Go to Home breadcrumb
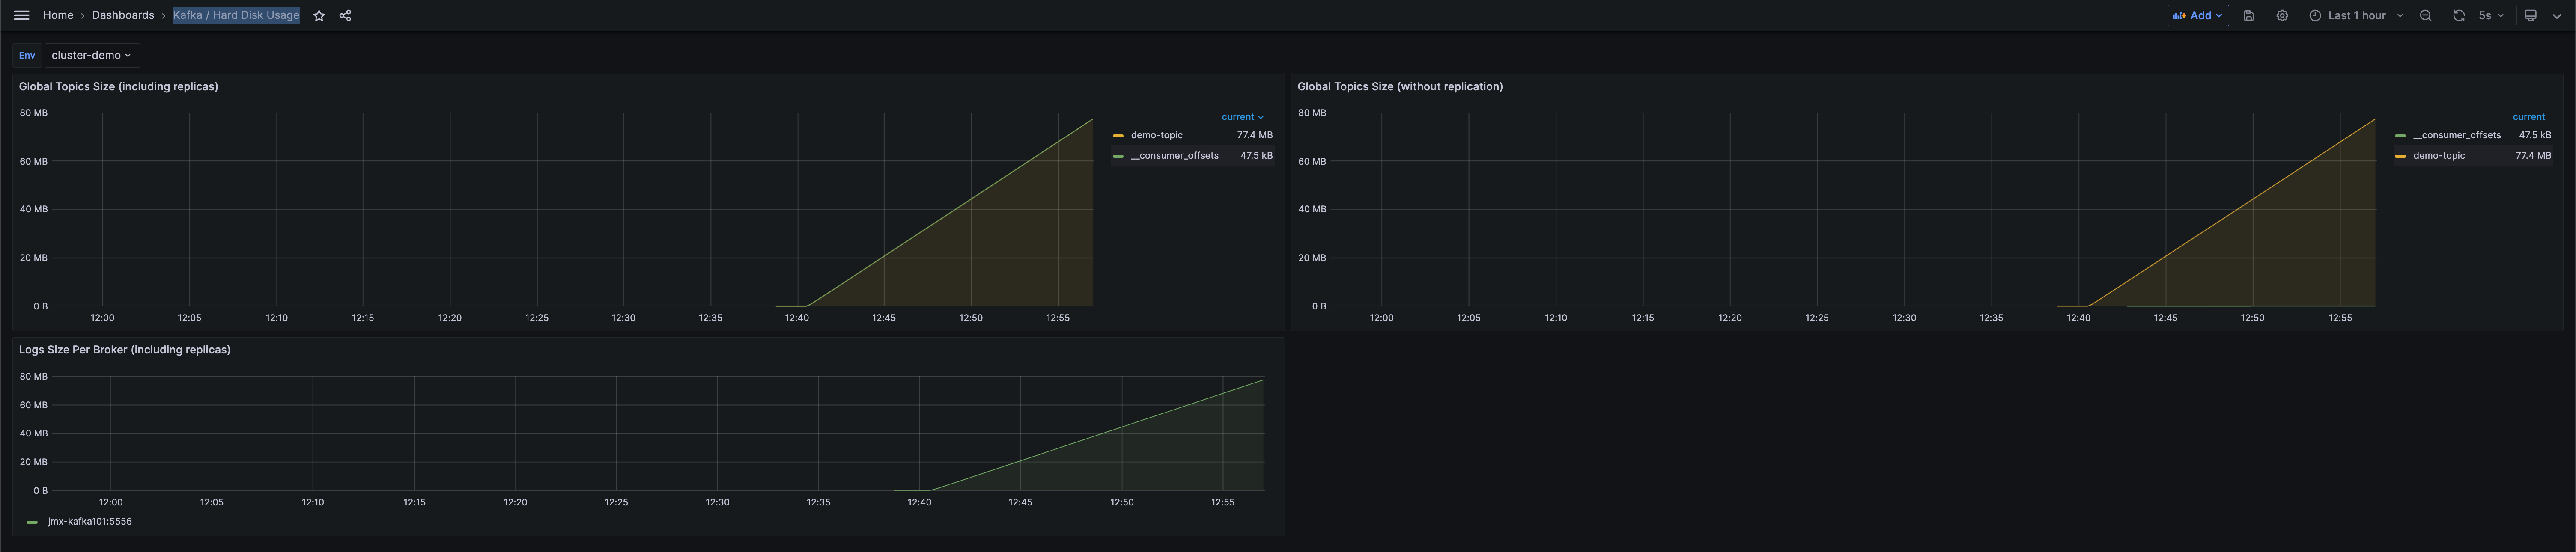This screenshot has height=552, width=2576. [x=58, y=15]
